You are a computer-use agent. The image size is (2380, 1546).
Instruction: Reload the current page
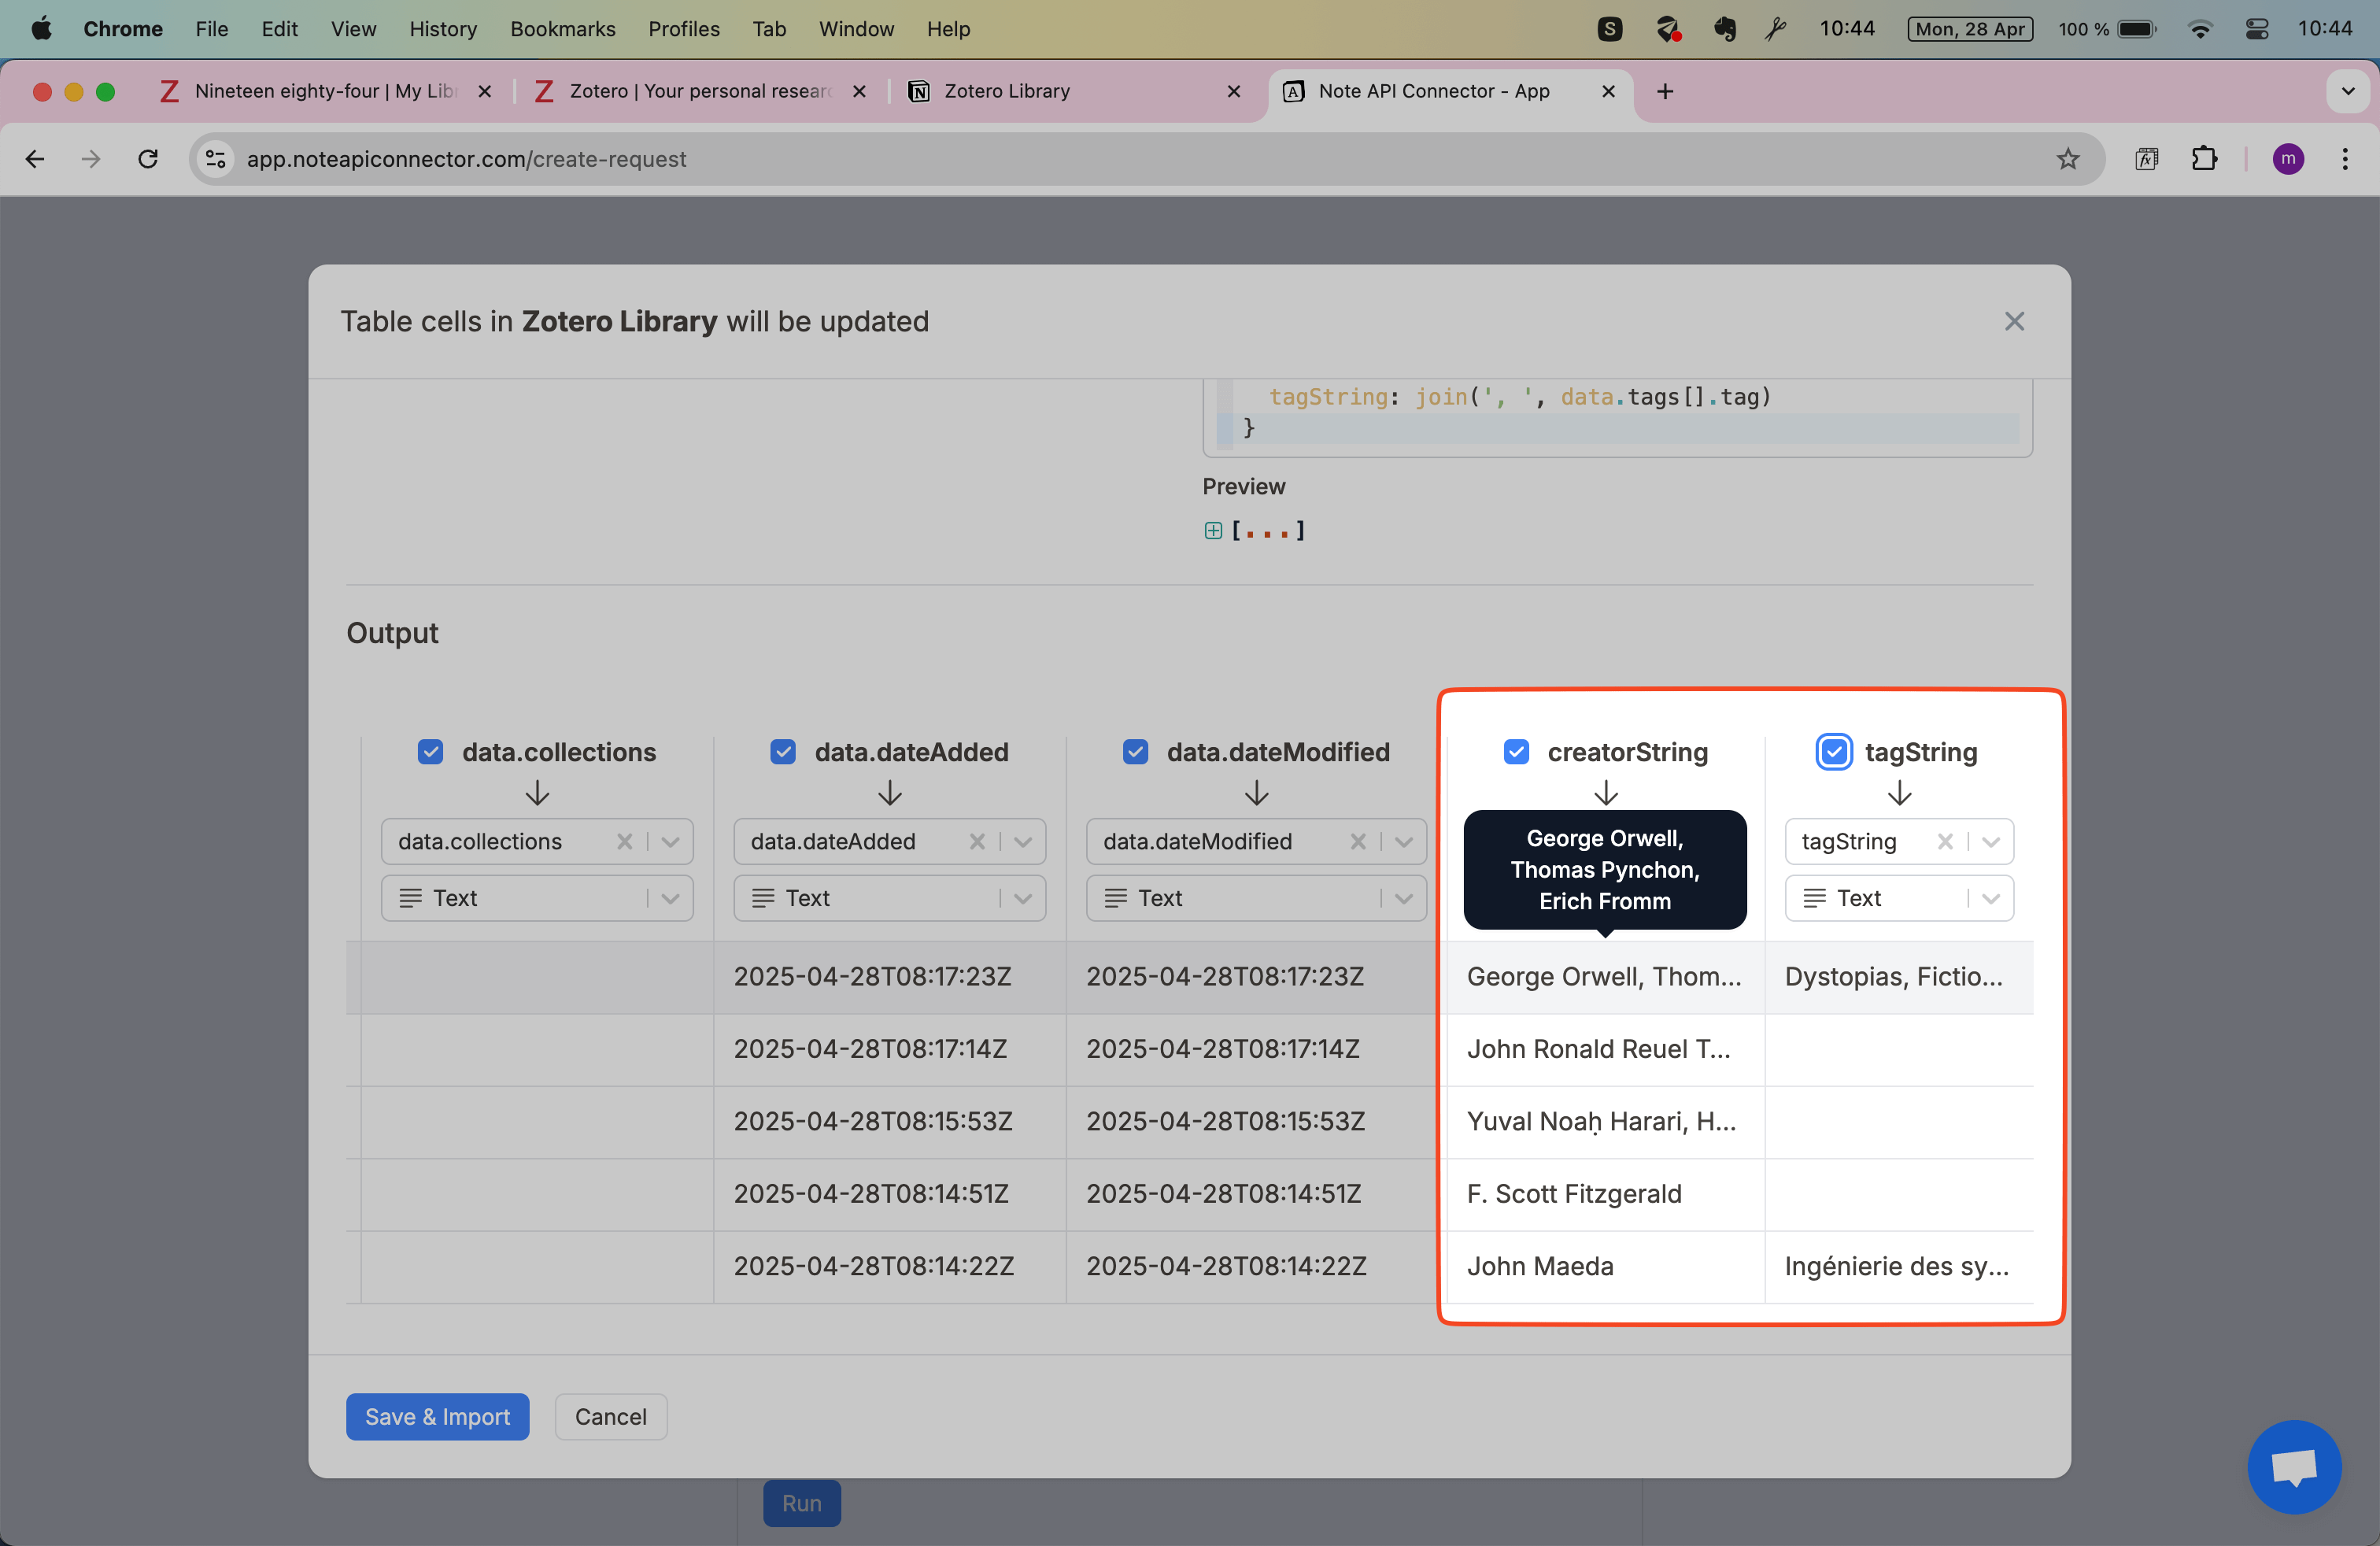click(148, 159)
